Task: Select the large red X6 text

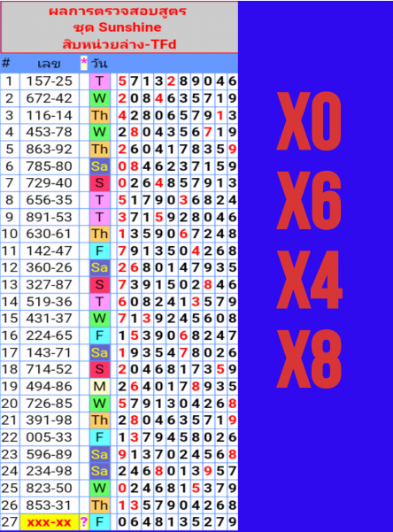Action: point(309,200)
